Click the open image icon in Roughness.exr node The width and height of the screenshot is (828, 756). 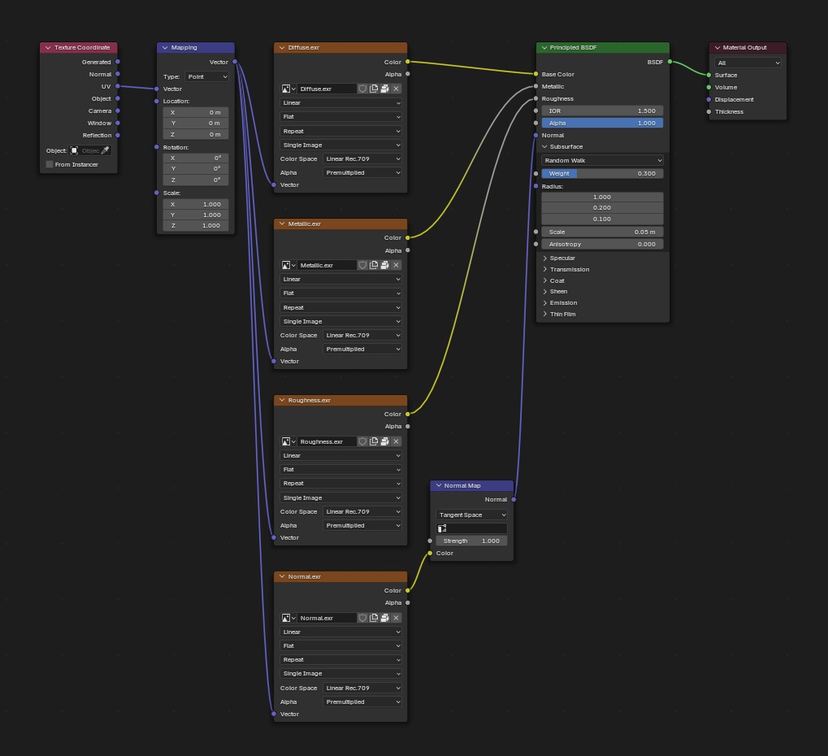pos(385,441)
